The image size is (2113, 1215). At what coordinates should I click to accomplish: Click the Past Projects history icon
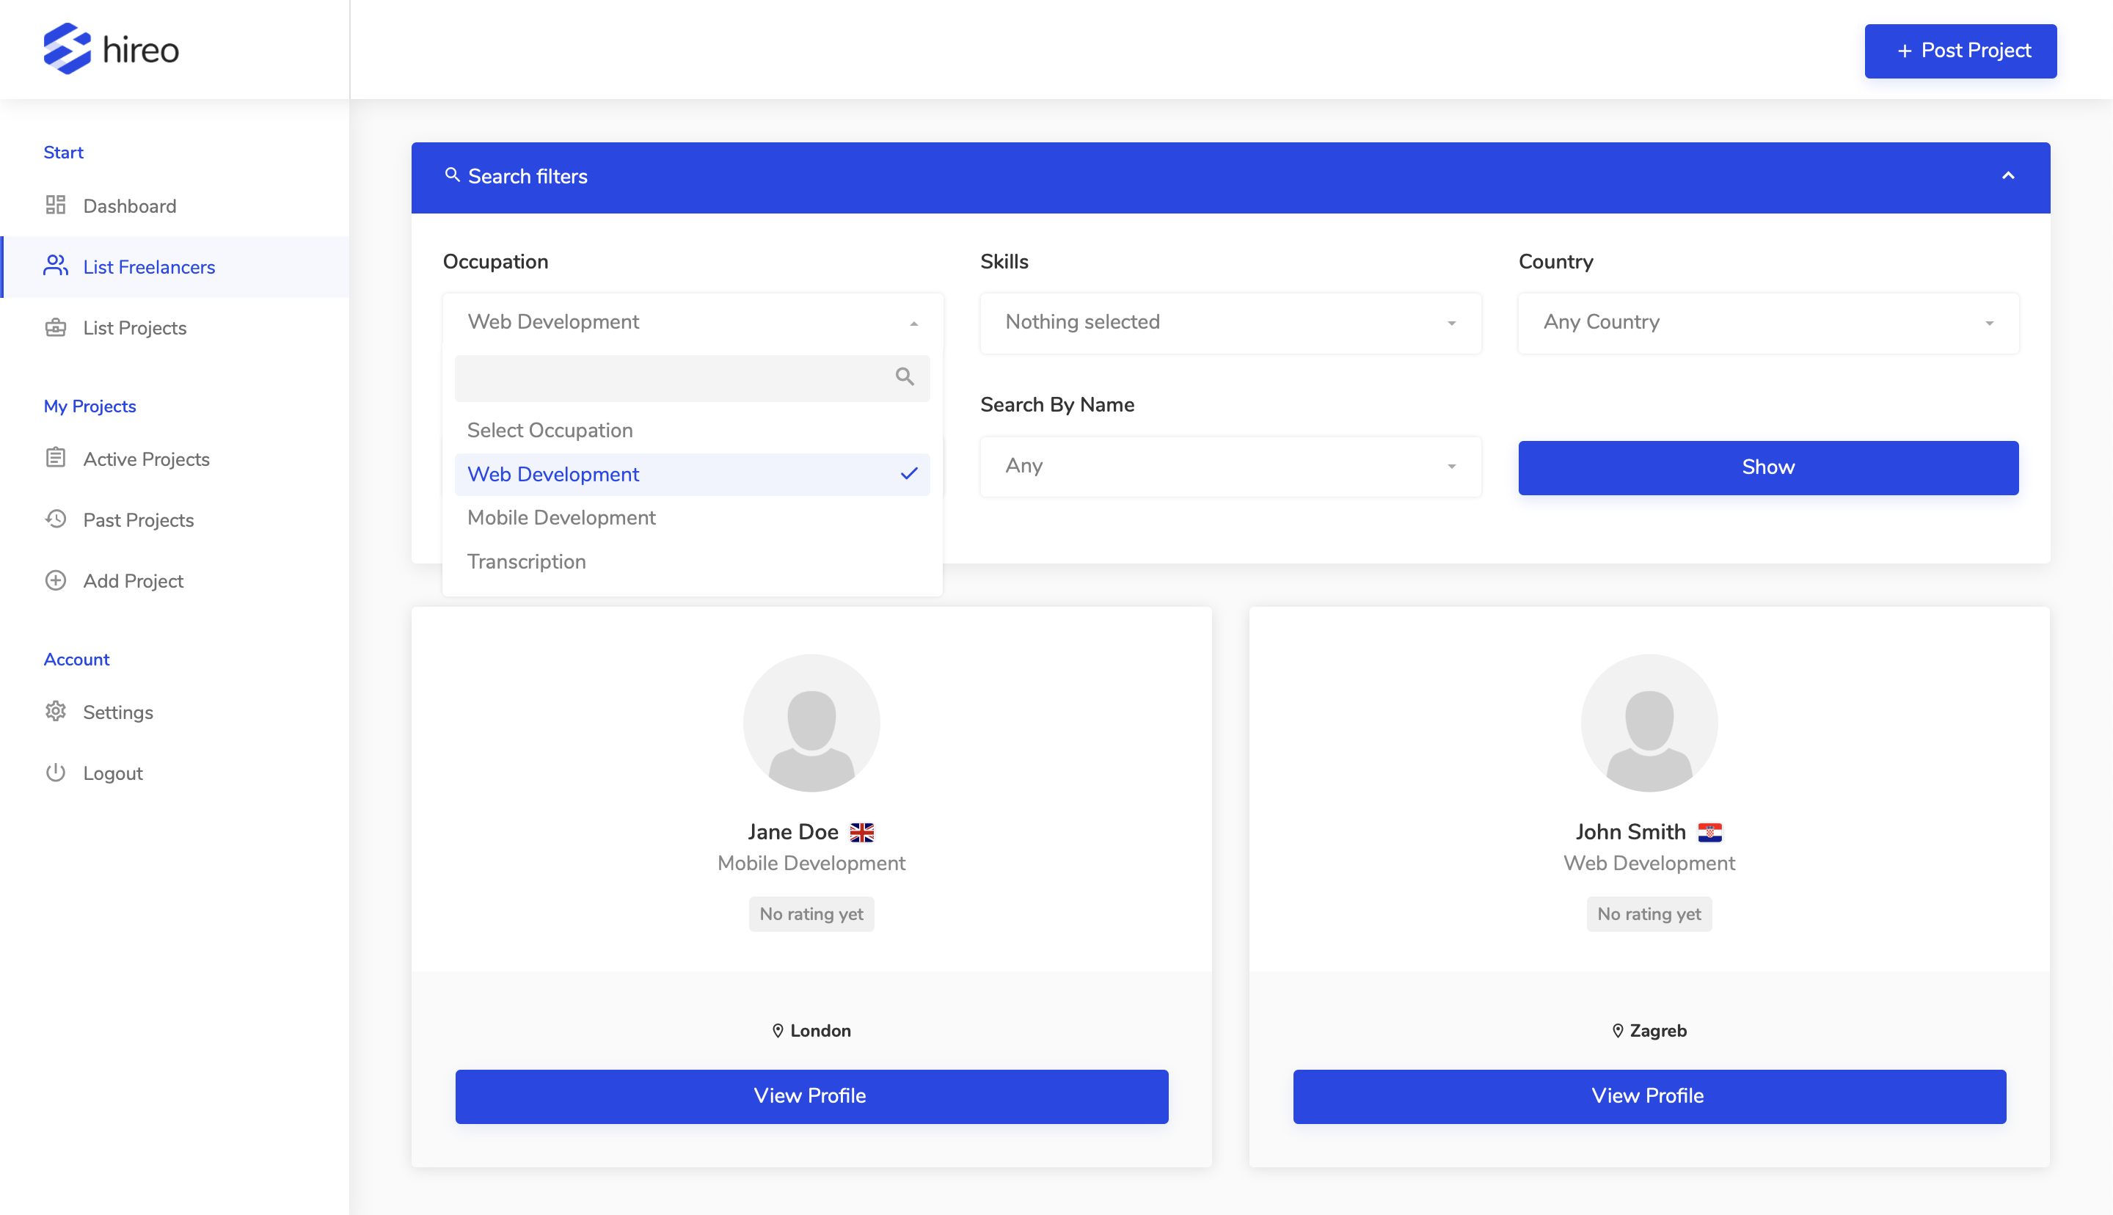pyautogui.click(x=56, y=519)
